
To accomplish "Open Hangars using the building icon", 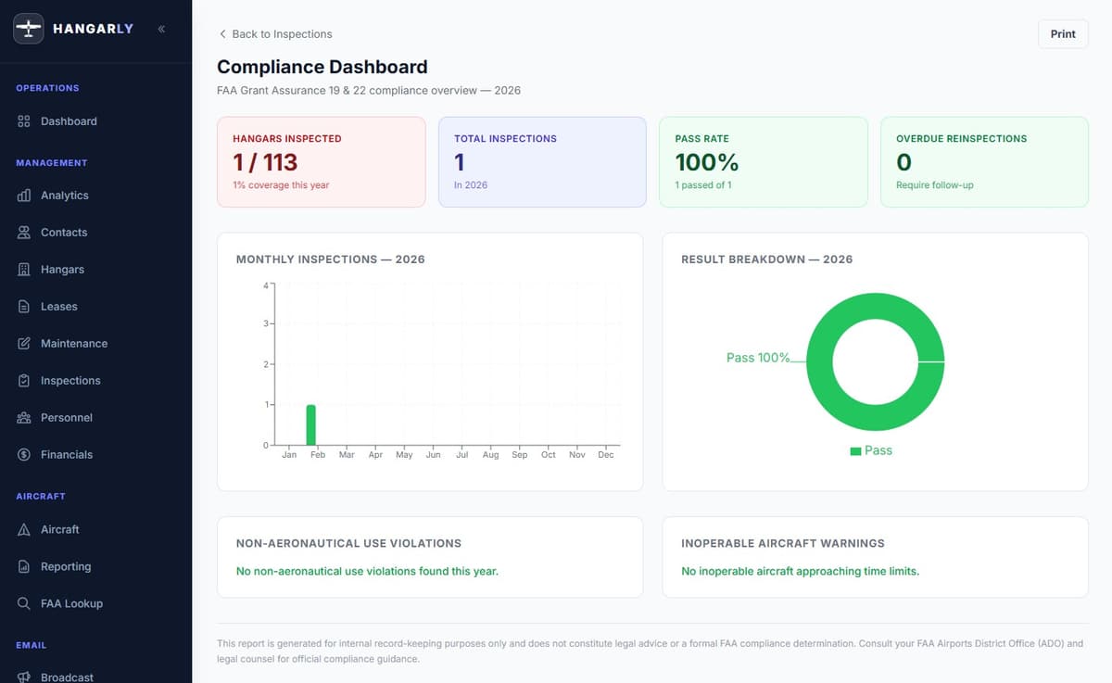I will click(x=25, y=269).
